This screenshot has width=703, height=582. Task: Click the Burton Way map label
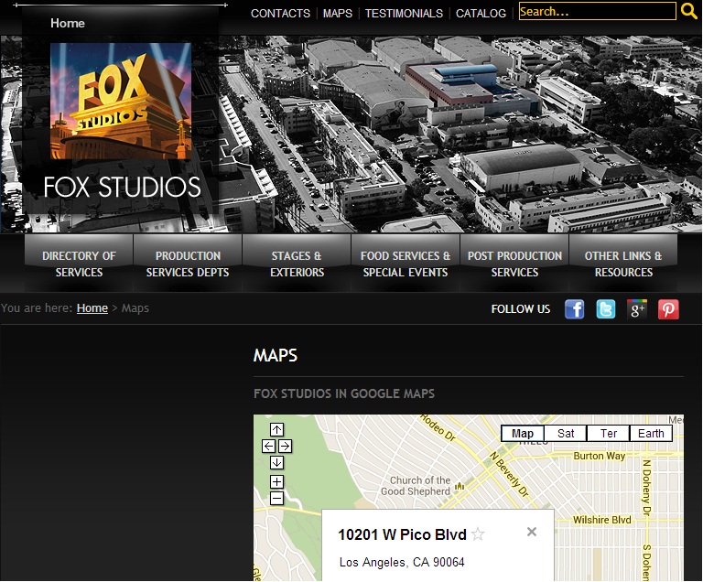point(599,456)
